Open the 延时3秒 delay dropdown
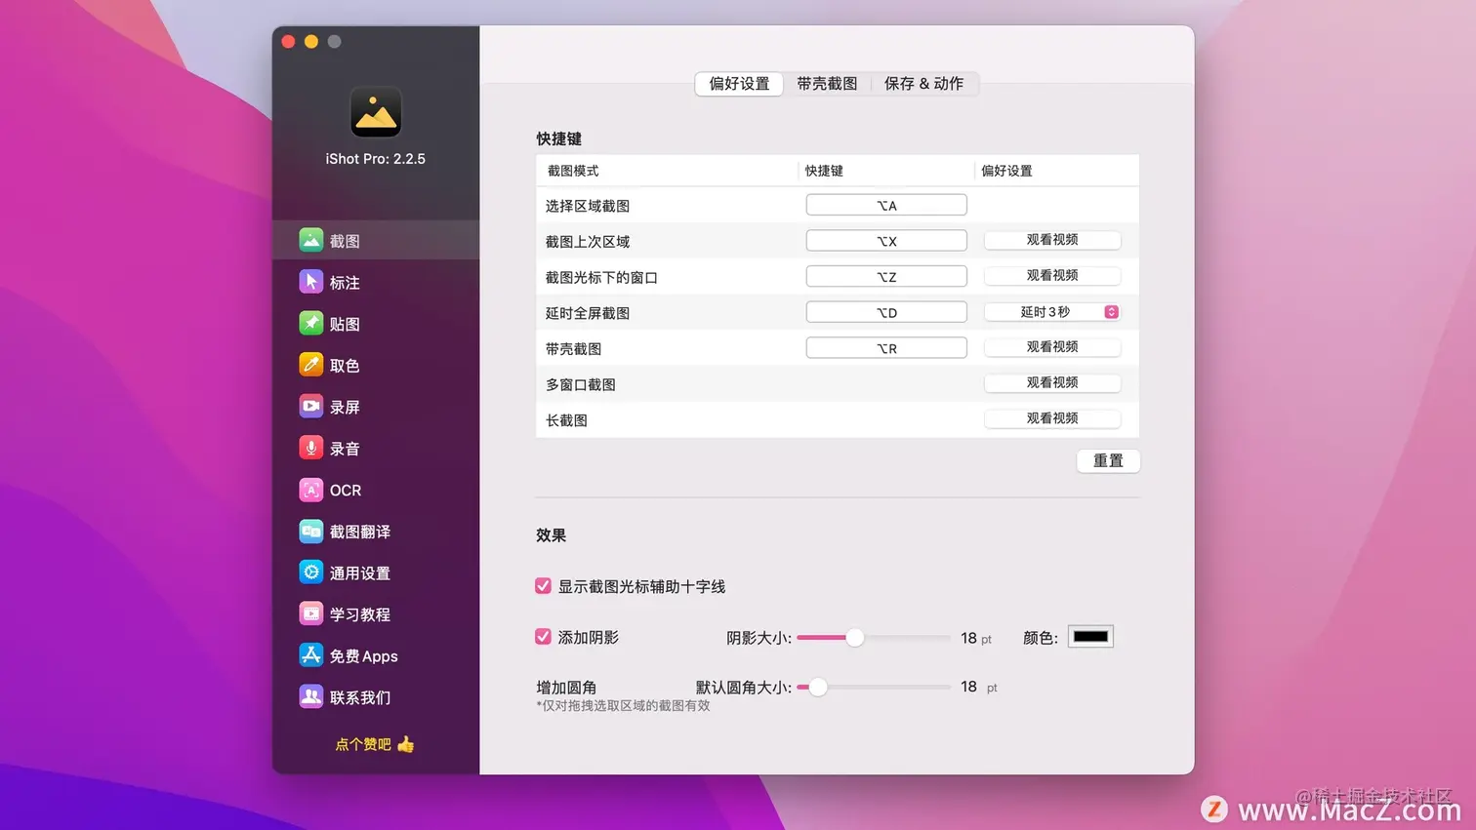The image size is (1476, 830). point(1052,312)
